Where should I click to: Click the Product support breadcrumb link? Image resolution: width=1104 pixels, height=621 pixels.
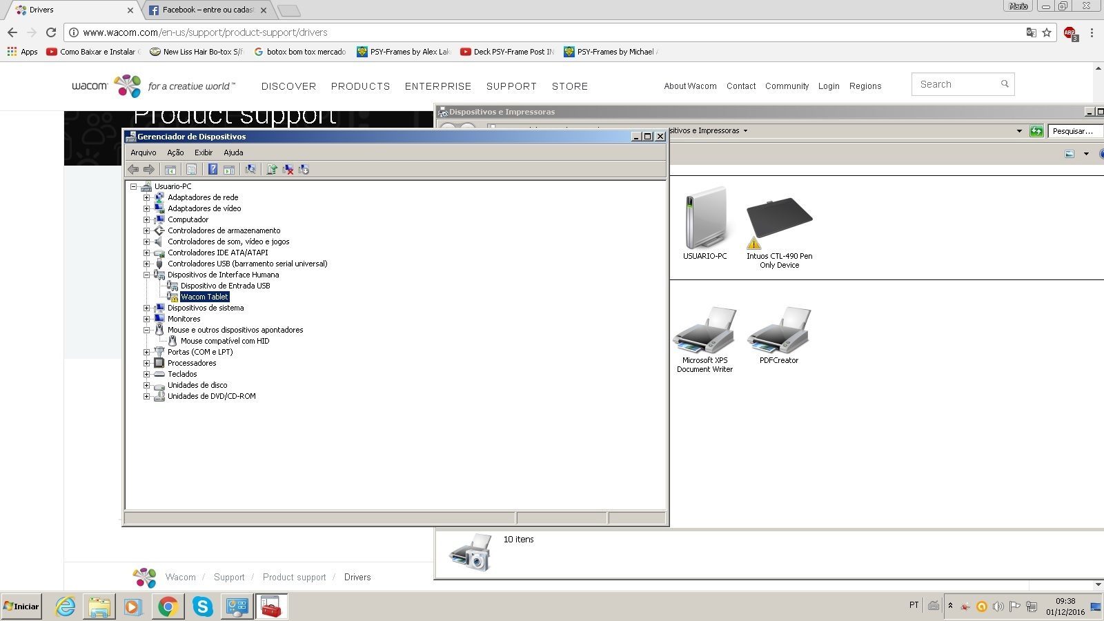coord(294,578)
